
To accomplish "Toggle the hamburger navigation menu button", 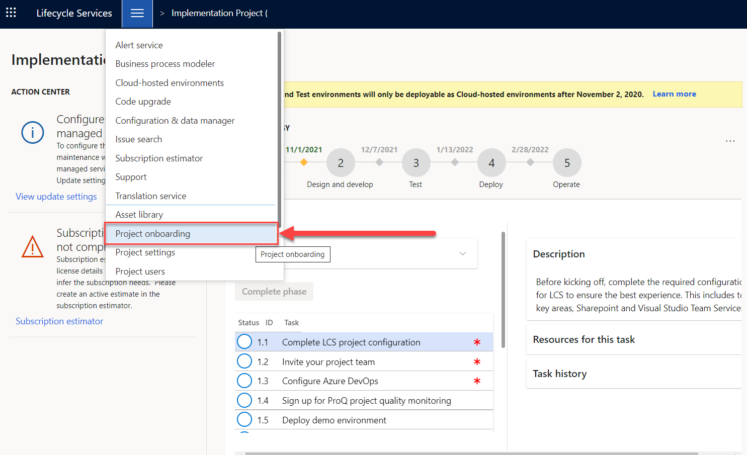I will click(137, 14).
